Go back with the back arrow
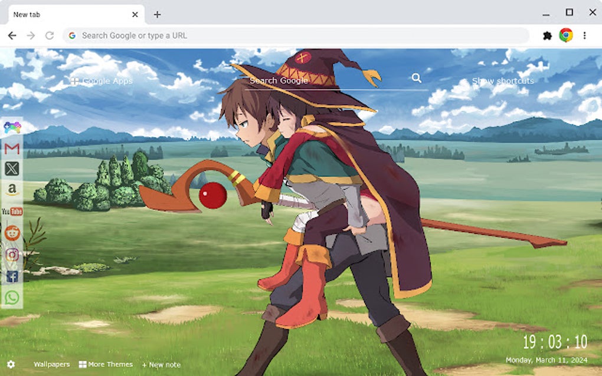 click(12, 35)
